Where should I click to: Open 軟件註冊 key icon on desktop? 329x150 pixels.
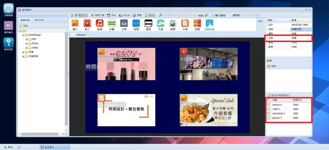click(x=9, y=43)
